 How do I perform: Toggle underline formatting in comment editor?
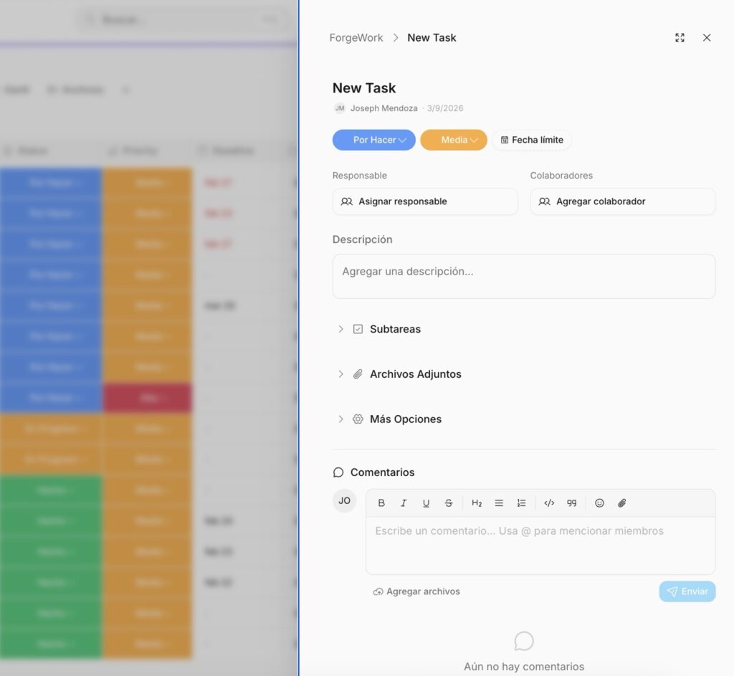[426, 503]
